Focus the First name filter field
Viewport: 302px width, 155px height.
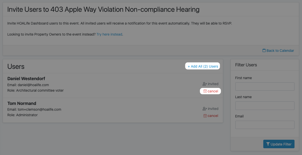265,86
